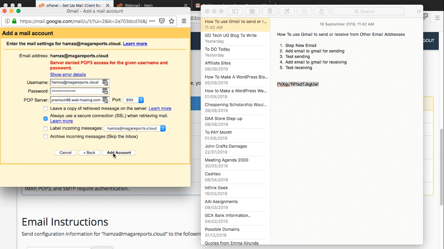This screenshot has width=444, height=249.
Task: Click the password manager icon in POP Server field
Action: click(105, 100)
